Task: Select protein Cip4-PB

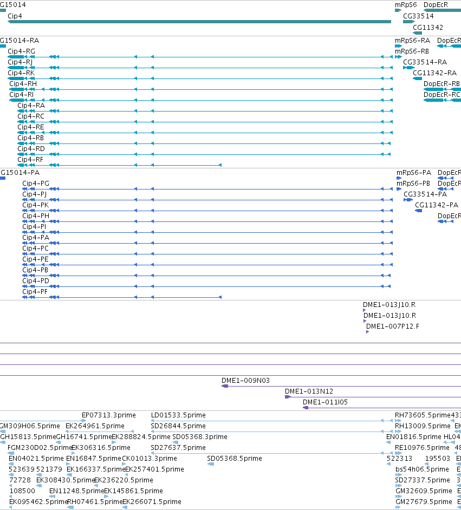Action: tap(206, 276)
